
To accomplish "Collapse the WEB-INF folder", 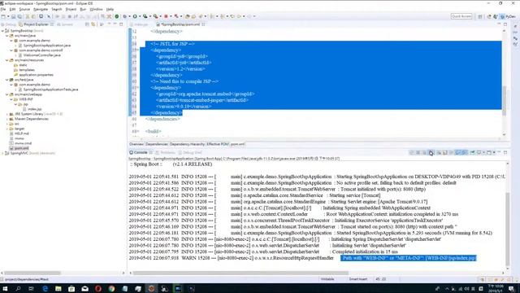I will pos(11,99).
